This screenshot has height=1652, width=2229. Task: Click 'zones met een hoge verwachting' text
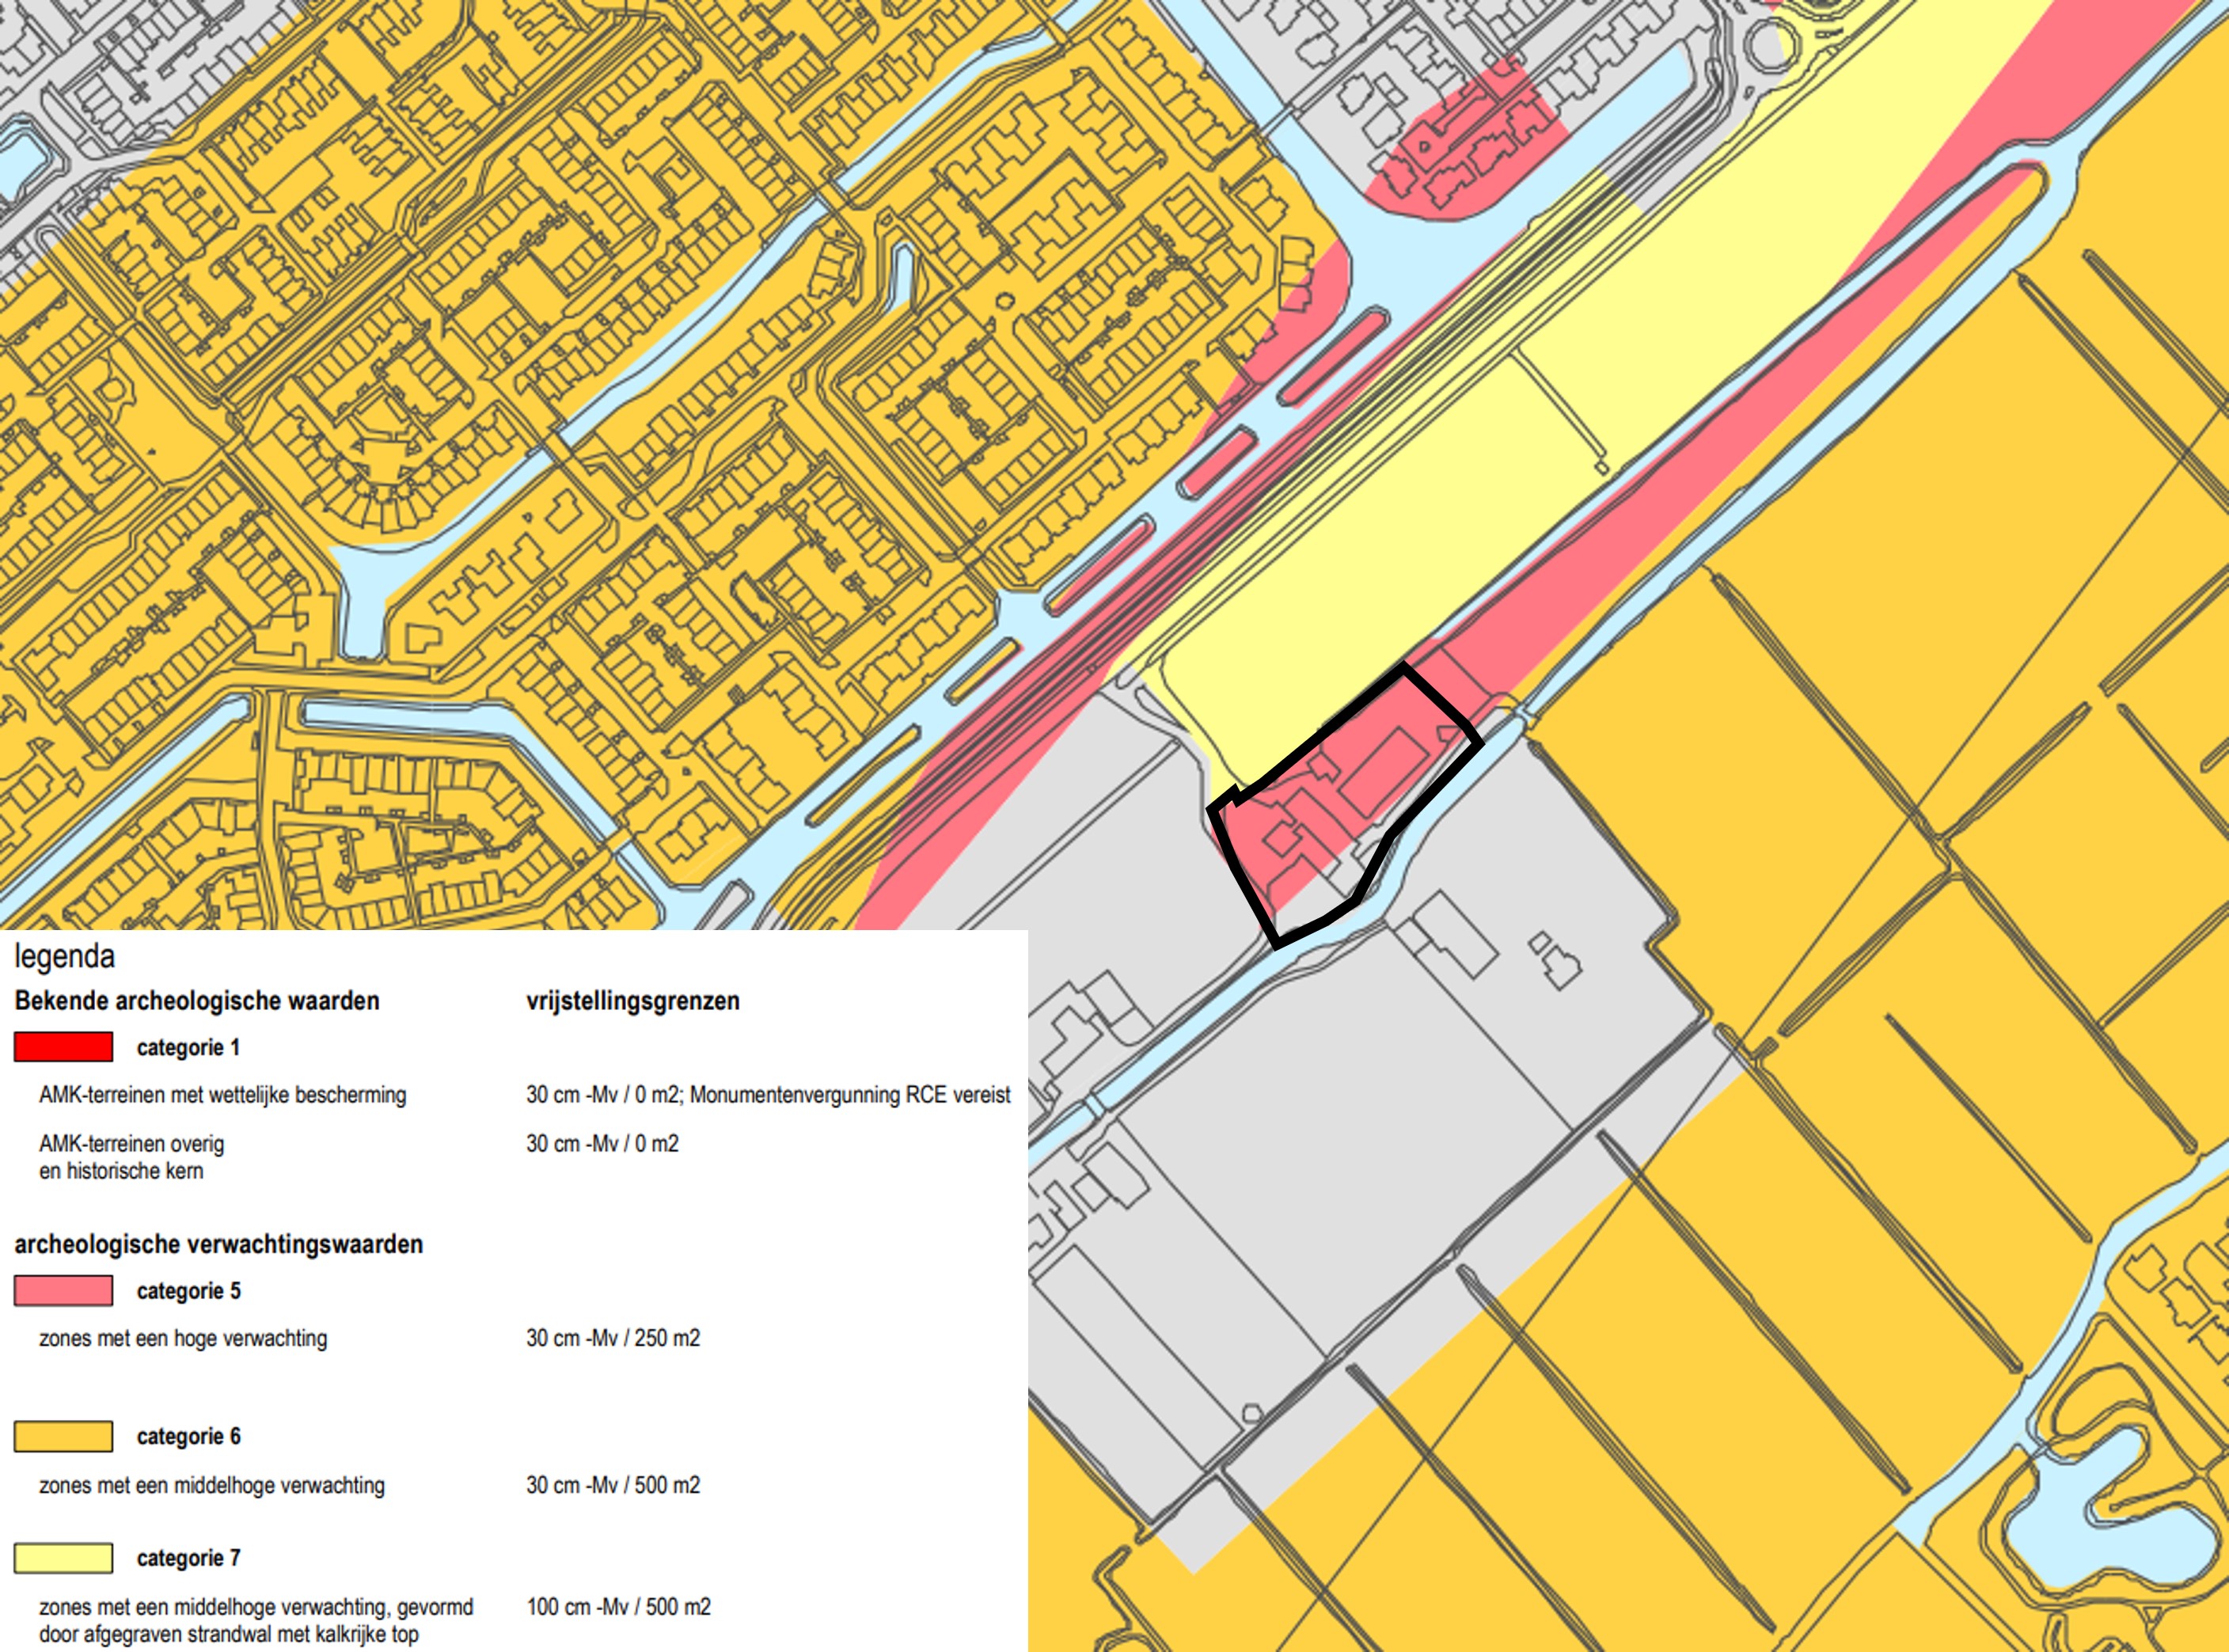point(183,1338)
